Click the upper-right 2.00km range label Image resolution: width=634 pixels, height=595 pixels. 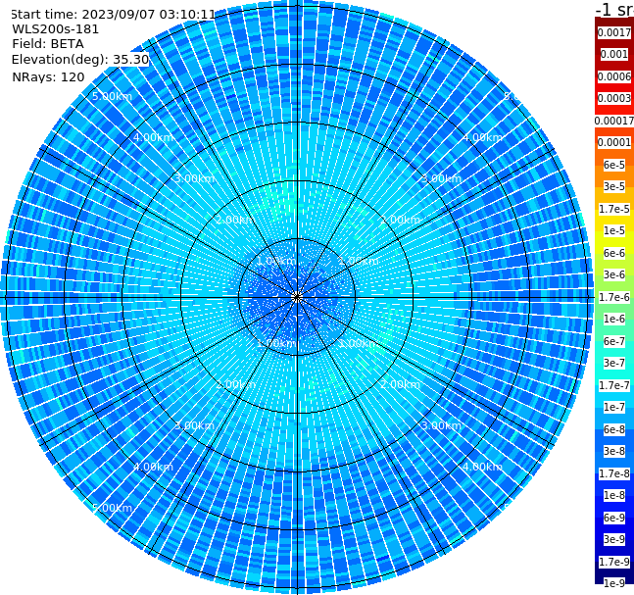[x=400, y=220]
